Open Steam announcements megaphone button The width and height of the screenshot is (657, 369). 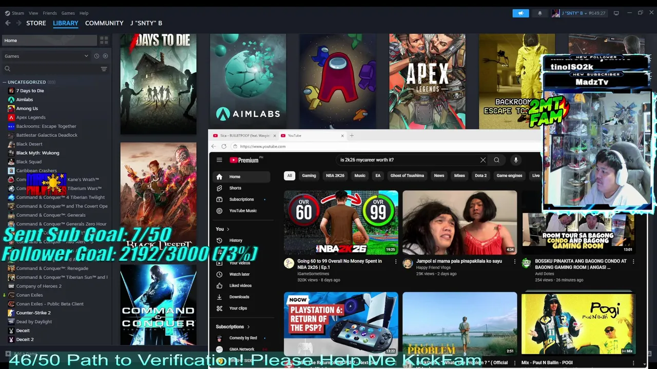click(520, 13)
